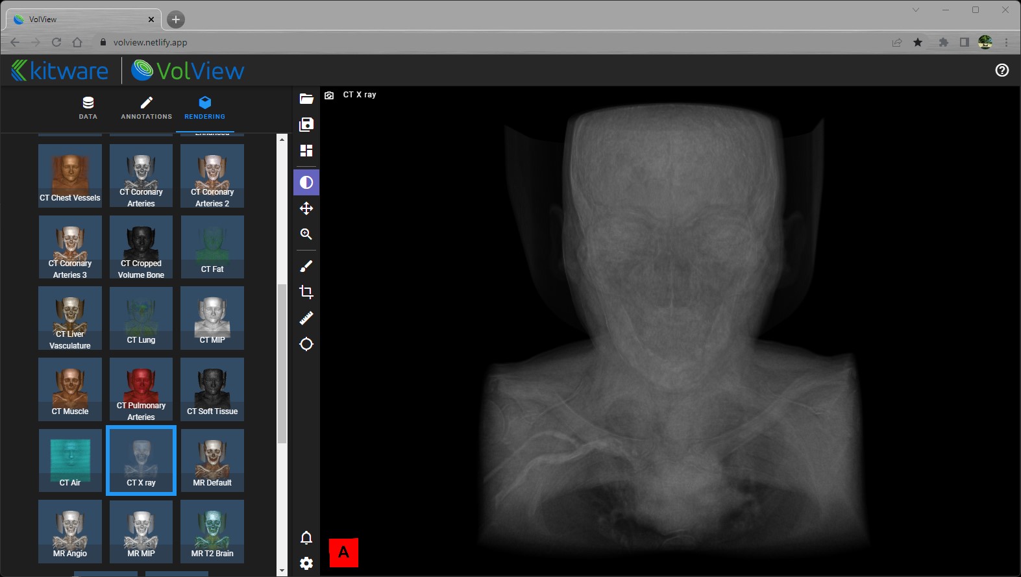Open browser extensions puzzle icon

tap(944, 42)
